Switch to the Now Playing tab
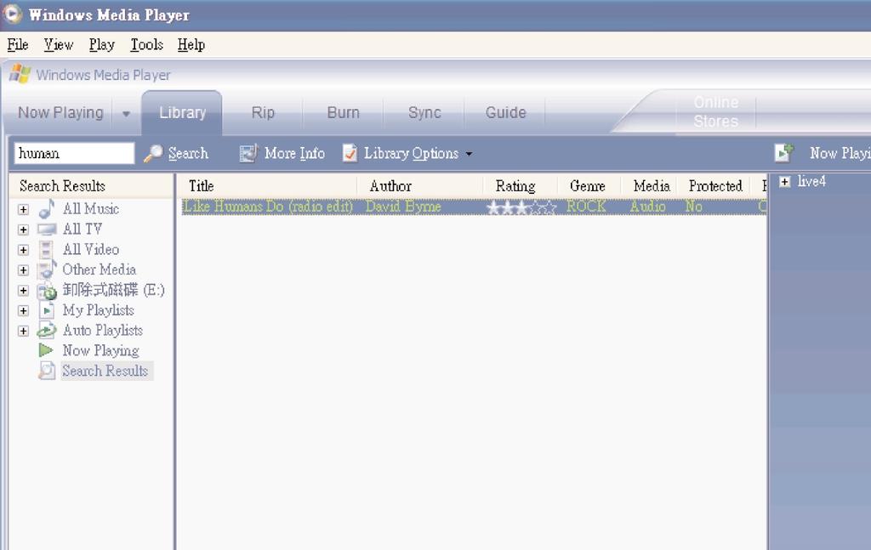871x550 pixels. click(60, 113)
